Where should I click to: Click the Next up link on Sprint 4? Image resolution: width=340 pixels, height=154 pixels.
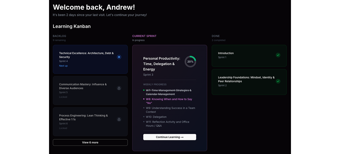[x=63, y=66]
